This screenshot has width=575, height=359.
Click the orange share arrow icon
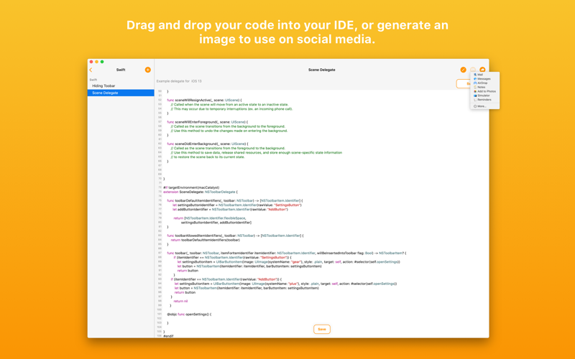[482, 70]
